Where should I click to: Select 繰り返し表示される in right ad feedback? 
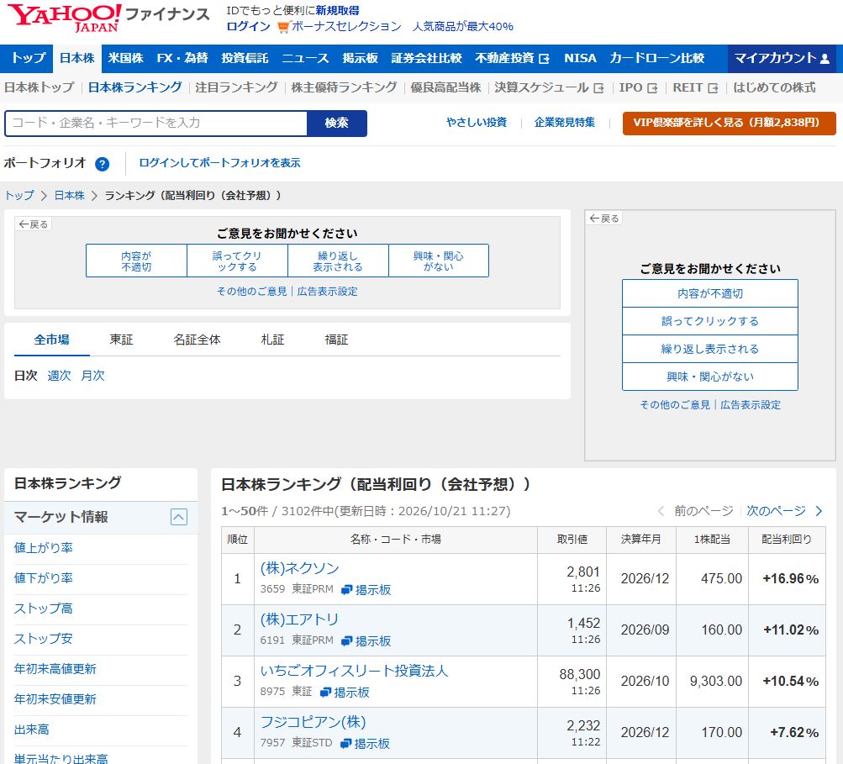pos(709,350)
